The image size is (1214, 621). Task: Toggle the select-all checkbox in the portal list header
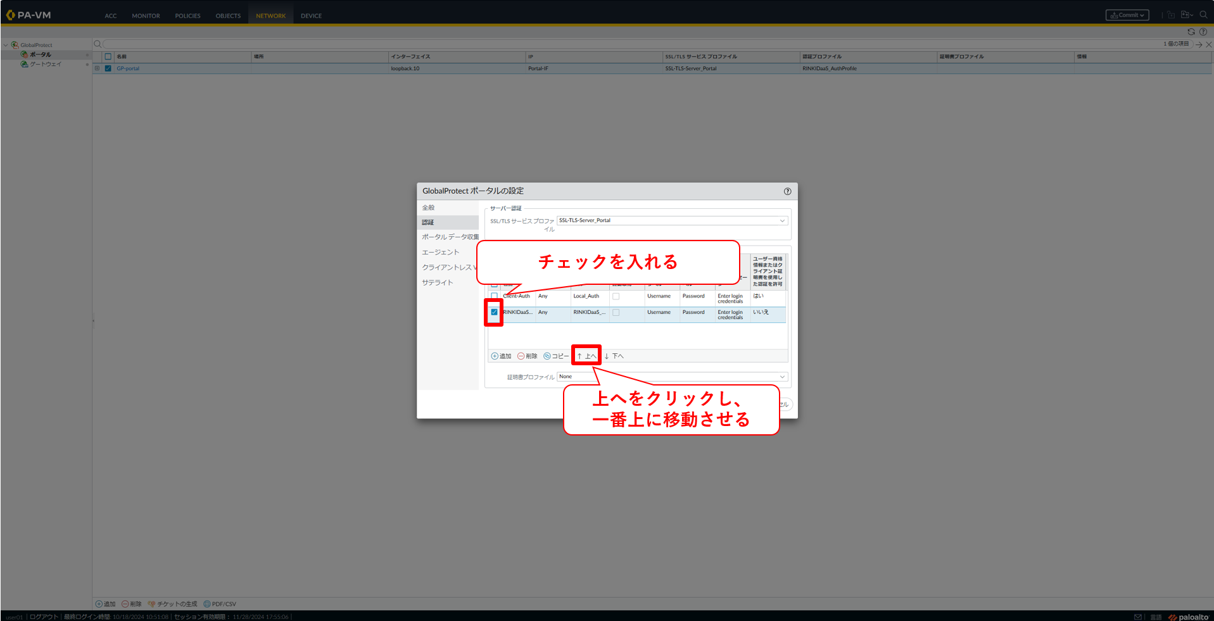point(108,56)
